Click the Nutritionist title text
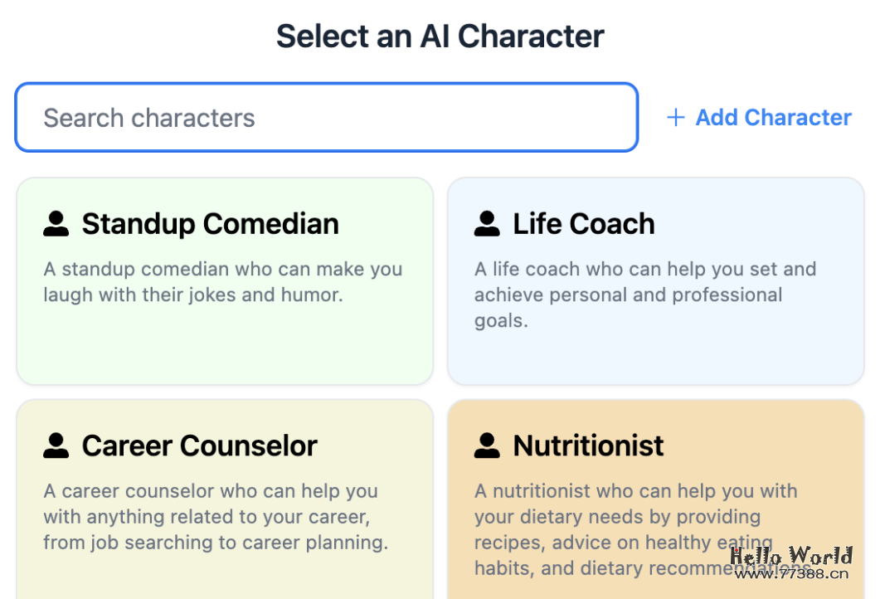The image size is (880, 599). coord(588,446)
